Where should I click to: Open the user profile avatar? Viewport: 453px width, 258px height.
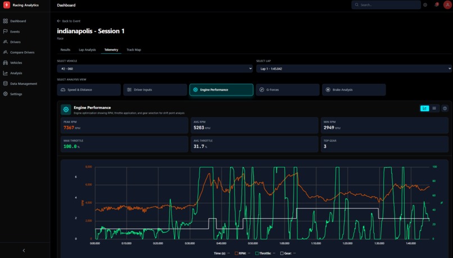(x=447, y=5)
